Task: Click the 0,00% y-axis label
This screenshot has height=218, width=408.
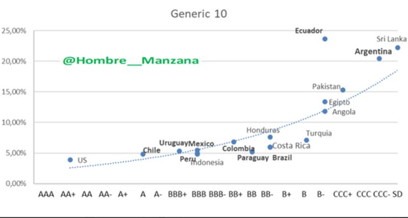Action: click(x=15, y=183)
